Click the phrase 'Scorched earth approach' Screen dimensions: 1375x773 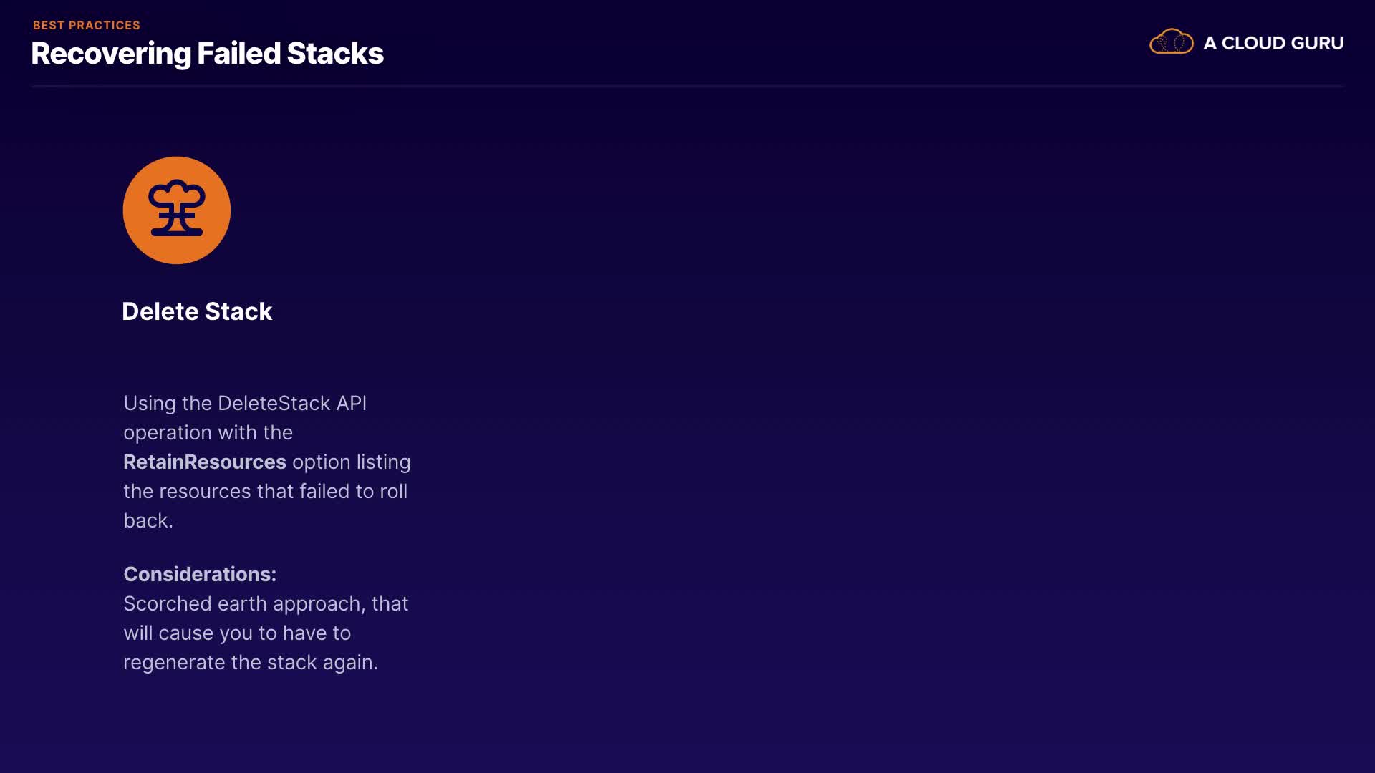(x=242, y=603)
